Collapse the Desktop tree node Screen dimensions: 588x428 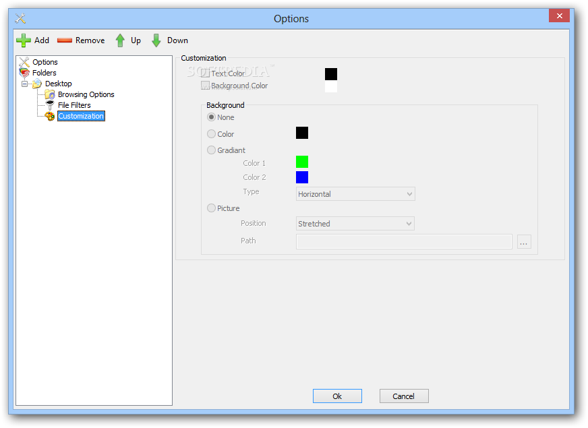pyautogui.click(x=25, y=84)
